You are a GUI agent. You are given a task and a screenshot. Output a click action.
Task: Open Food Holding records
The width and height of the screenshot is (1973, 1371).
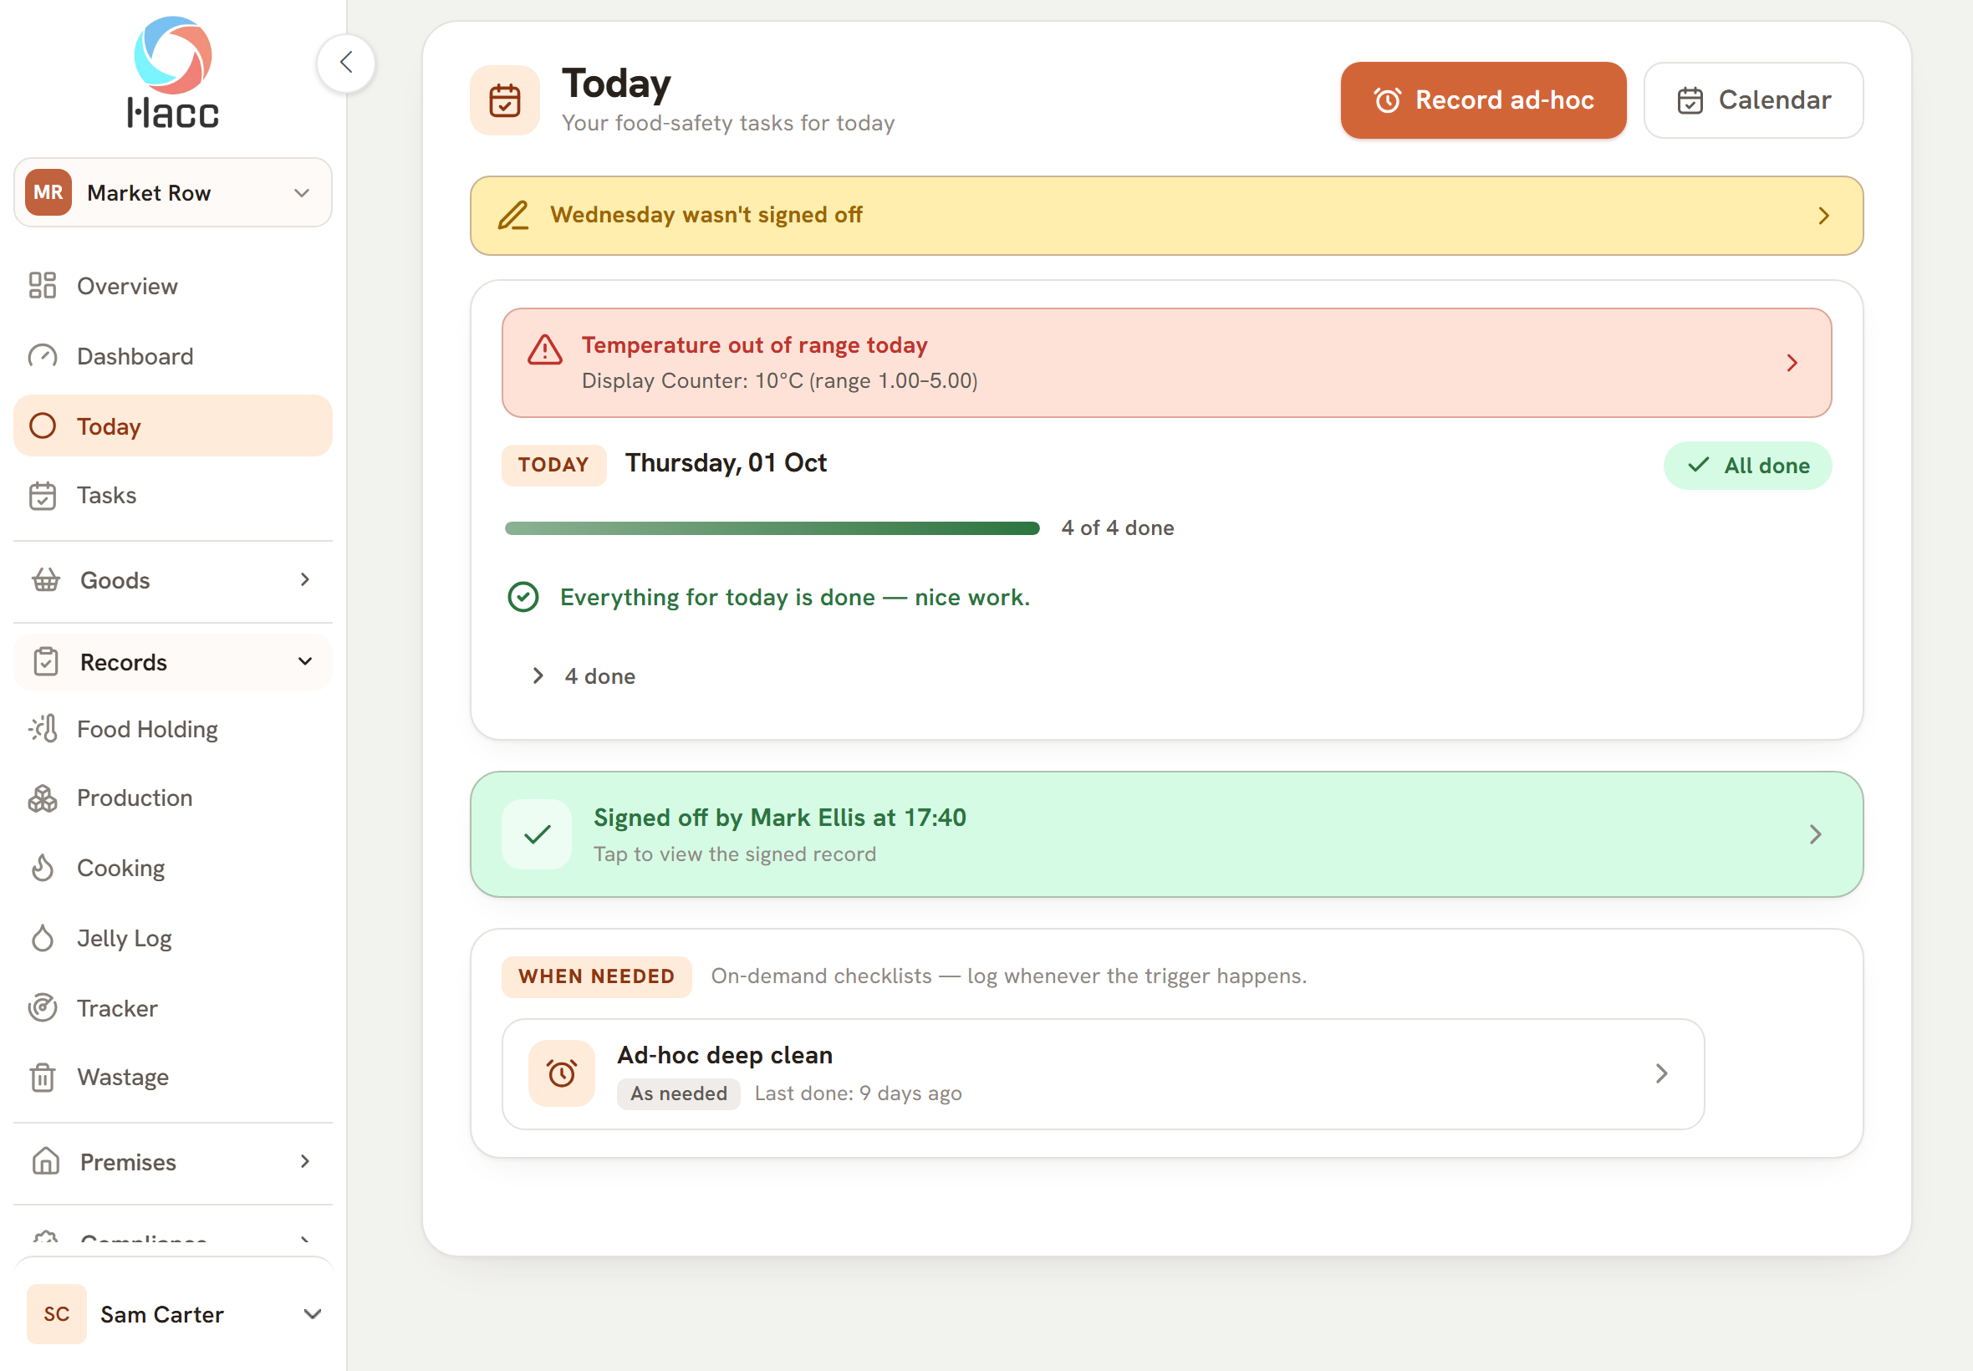coord(173,729)
